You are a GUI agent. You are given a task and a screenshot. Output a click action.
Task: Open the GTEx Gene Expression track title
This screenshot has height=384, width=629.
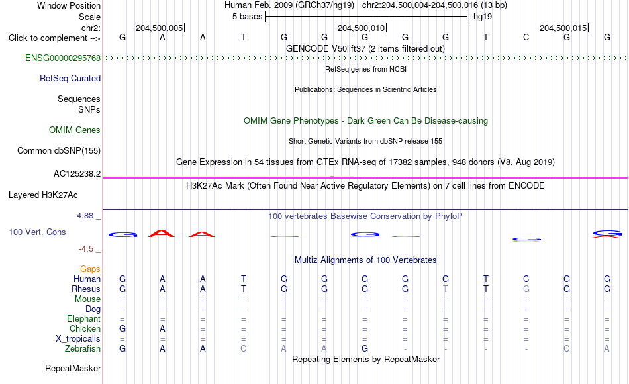(x=365, y=162)
